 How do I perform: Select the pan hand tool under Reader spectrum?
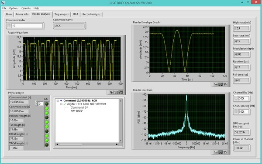pos(225,152)
